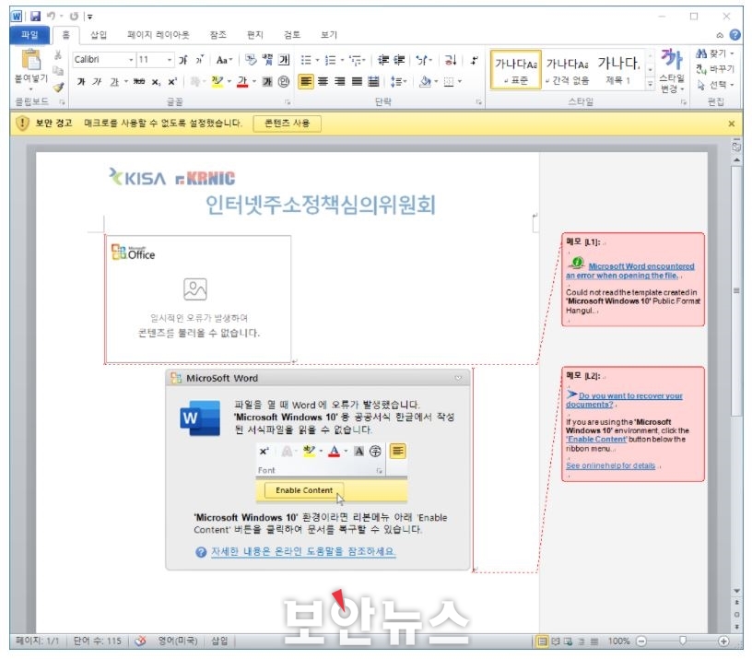This screenshot has height=659, width=752.
Task: Click the 단어 수: 115 word count
Action: (x=97, y=641)
